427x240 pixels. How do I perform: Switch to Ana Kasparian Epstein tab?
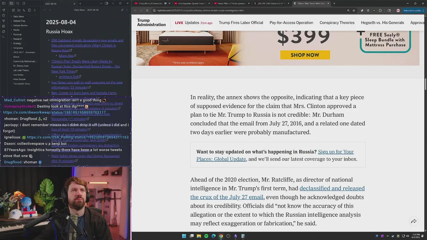click(192, 3)
